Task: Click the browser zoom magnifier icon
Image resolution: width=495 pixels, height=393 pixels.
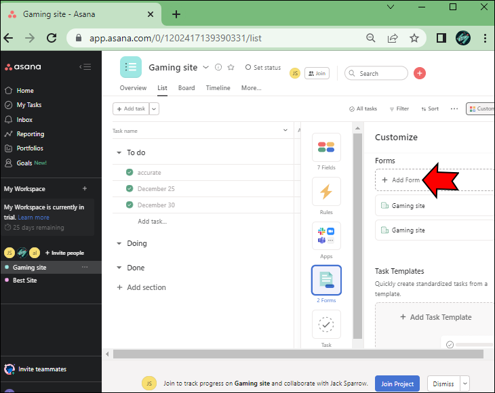Action: pos(371,38)
